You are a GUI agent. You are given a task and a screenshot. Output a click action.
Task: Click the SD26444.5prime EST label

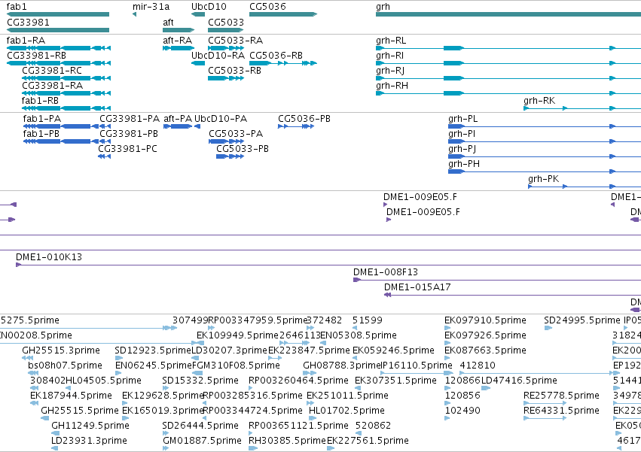point(200,426)
